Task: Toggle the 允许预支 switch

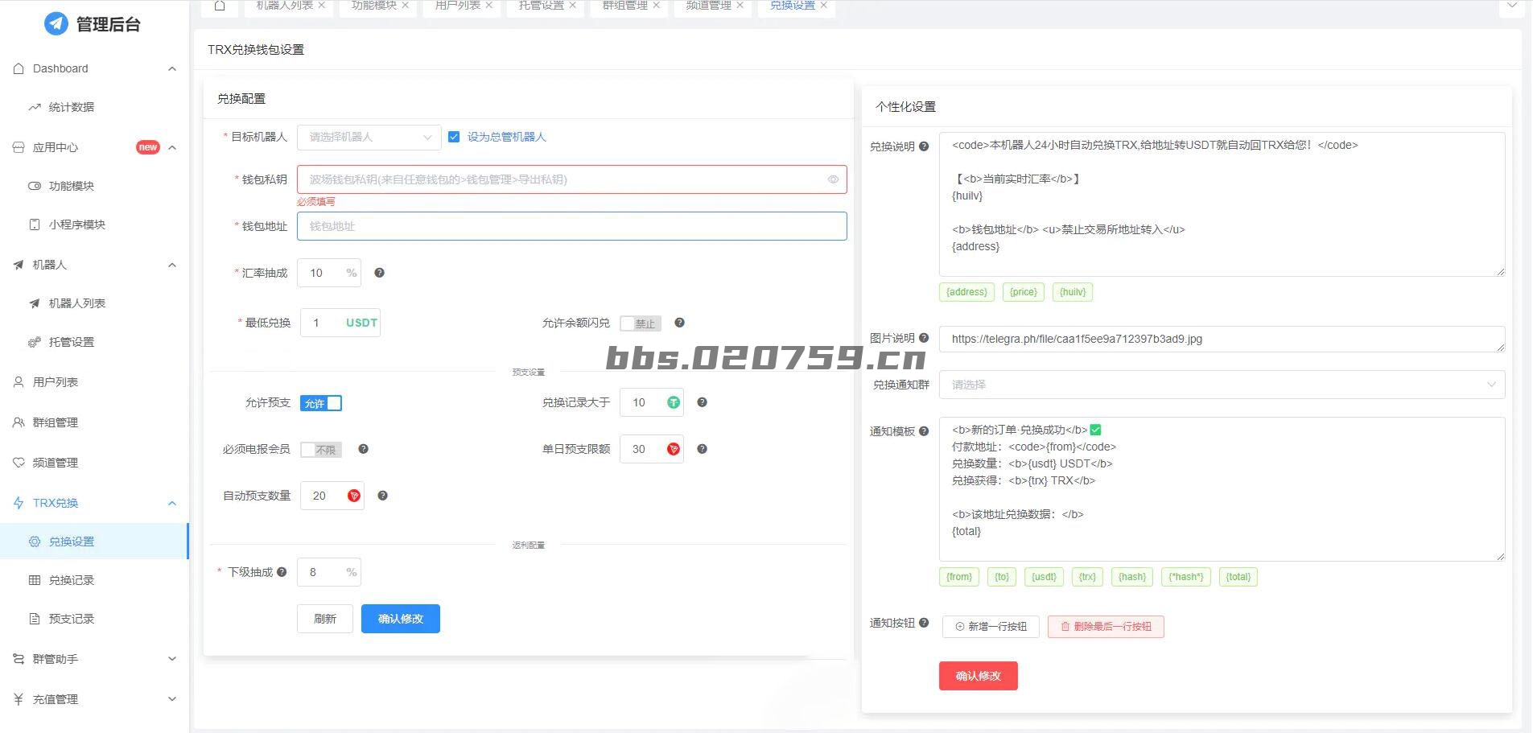Action: pos(321,403)
